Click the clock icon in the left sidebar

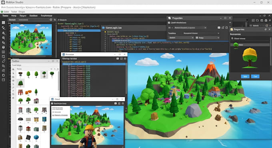point(3,75)
